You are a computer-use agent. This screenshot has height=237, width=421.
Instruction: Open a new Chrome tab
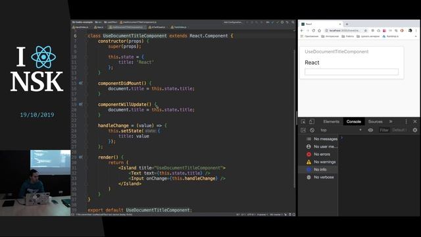(347, 24)
